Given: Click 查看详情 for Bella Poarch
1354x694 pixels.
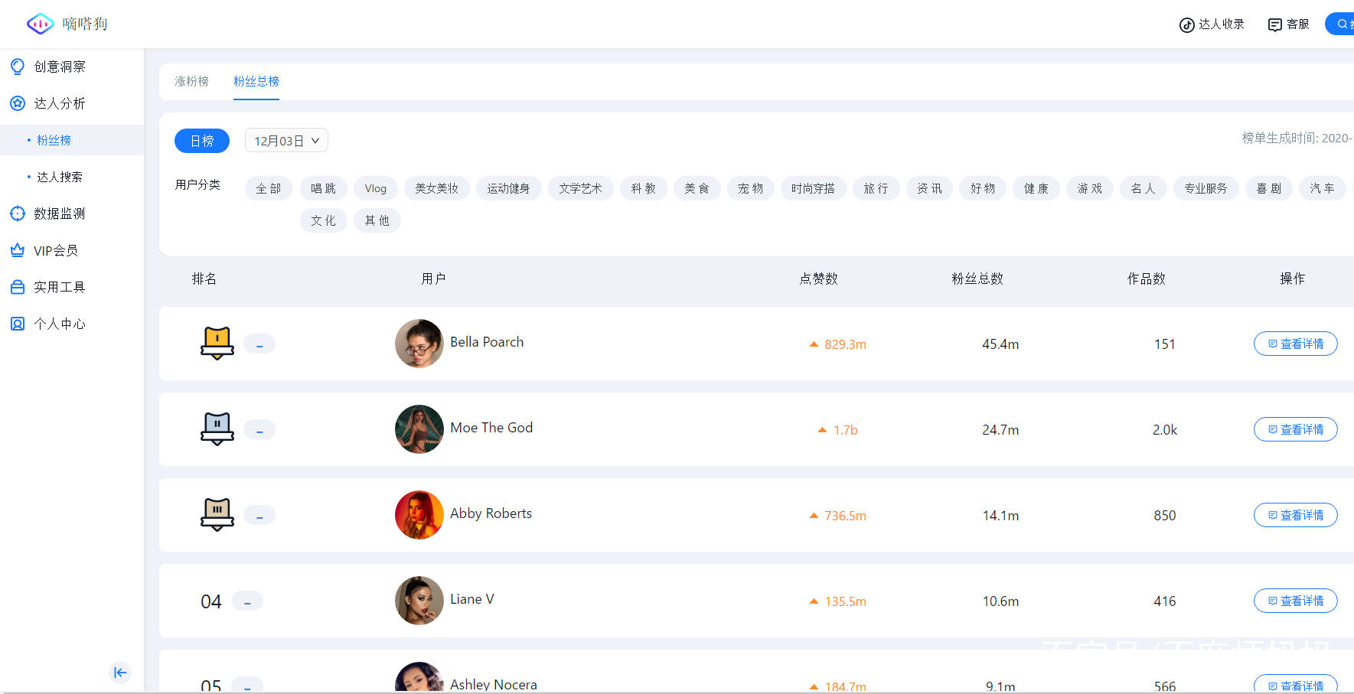Looking at the screenshot, I should [1295, 344].
